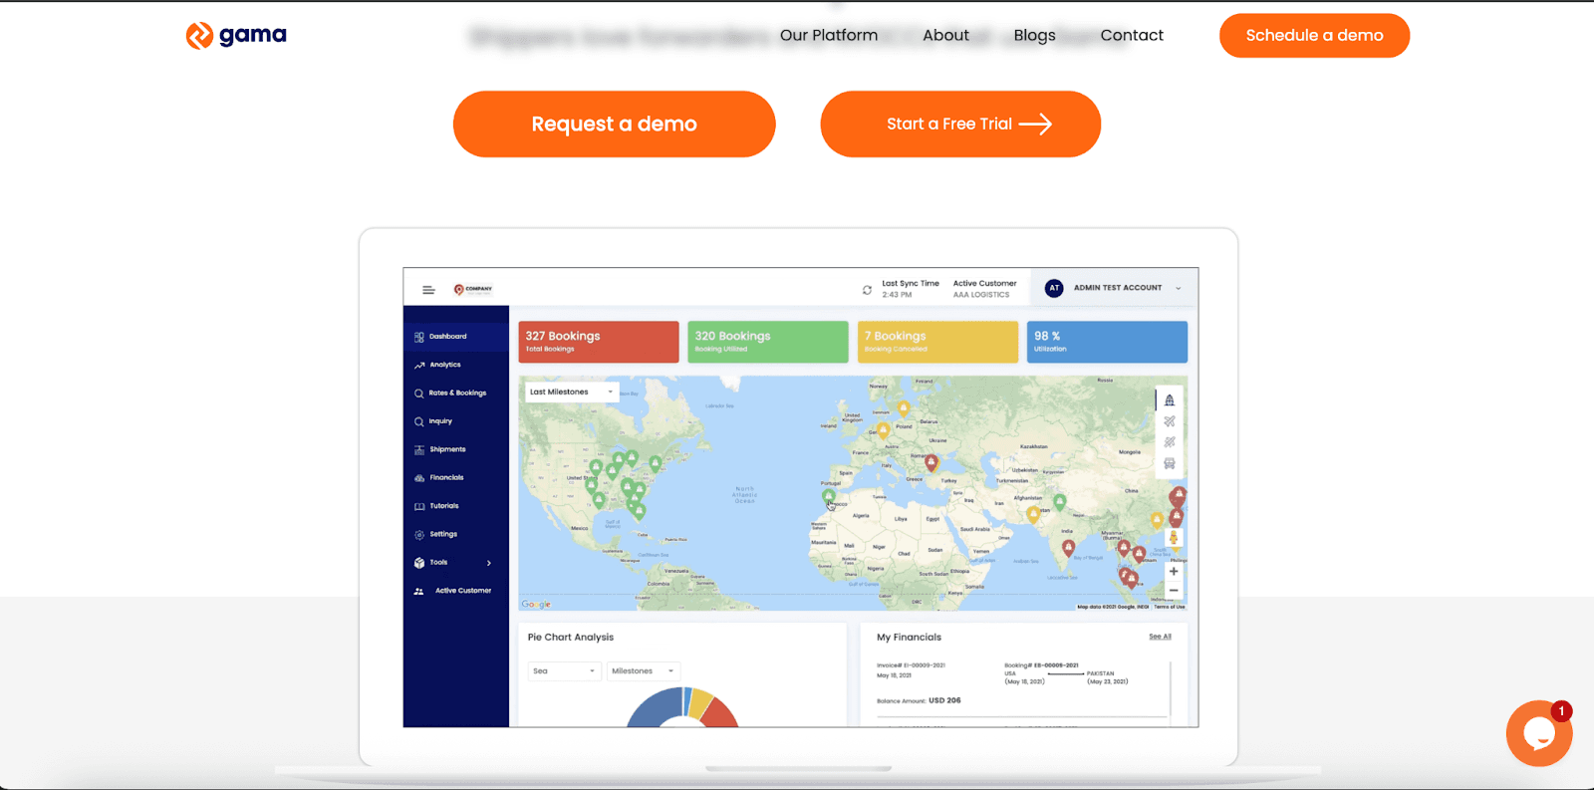
Task: Click the red map pin over India
Action: [x=1068, y=547]
